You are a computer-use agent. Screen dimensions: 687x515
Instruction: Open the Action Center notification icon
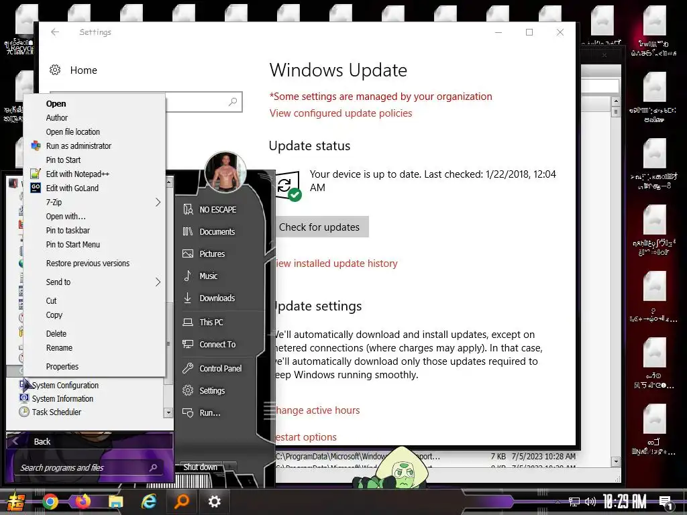pos(666,503)
